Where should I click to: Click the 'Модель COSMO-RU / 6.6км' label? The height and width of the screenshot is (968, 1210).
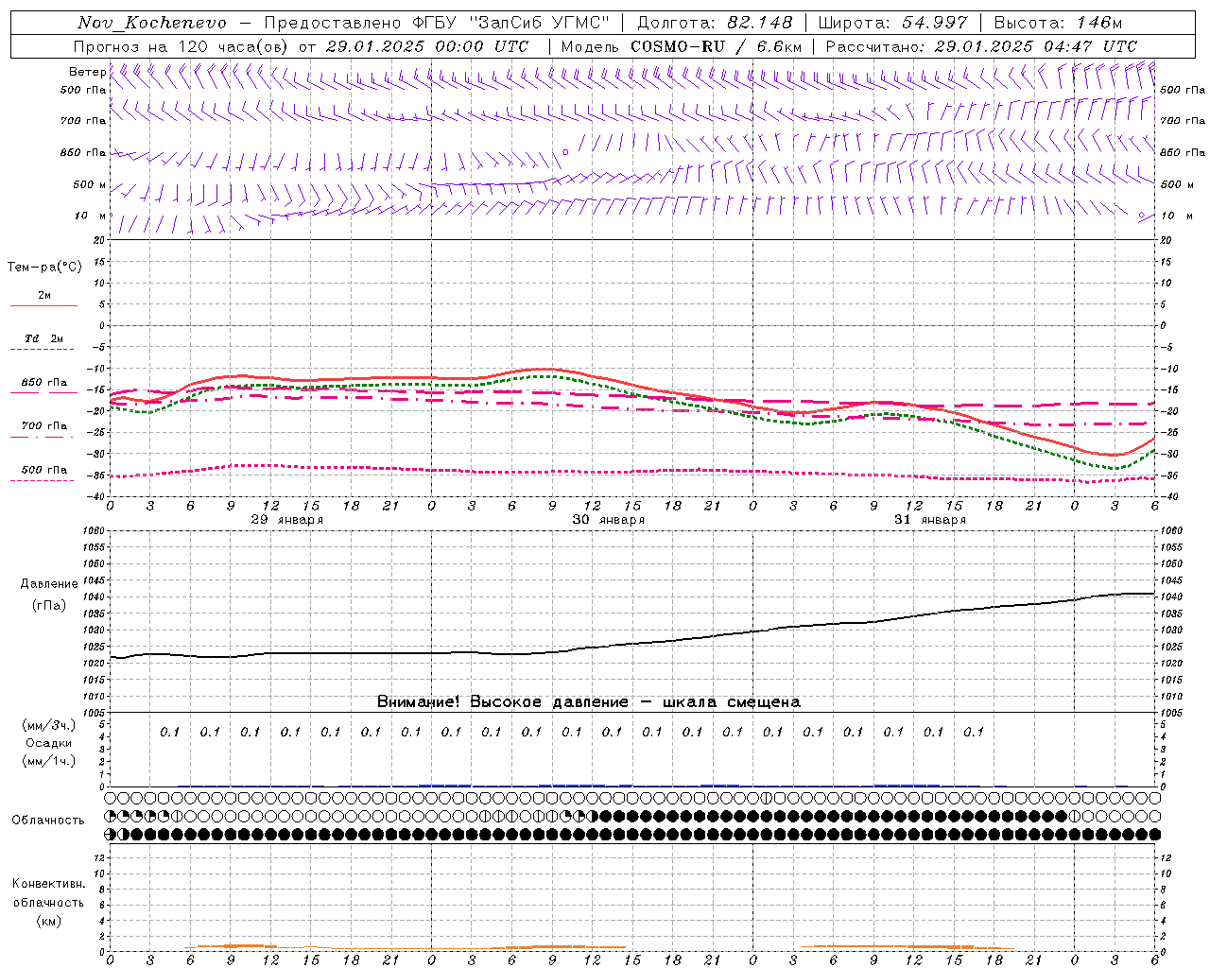click(x=682, y=46)
